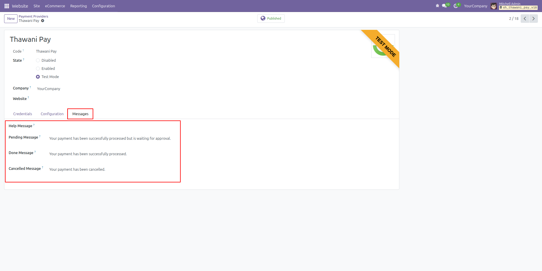542x271 pixels.
Task: Switch to the Credentials tab
Action: [23, 114]
